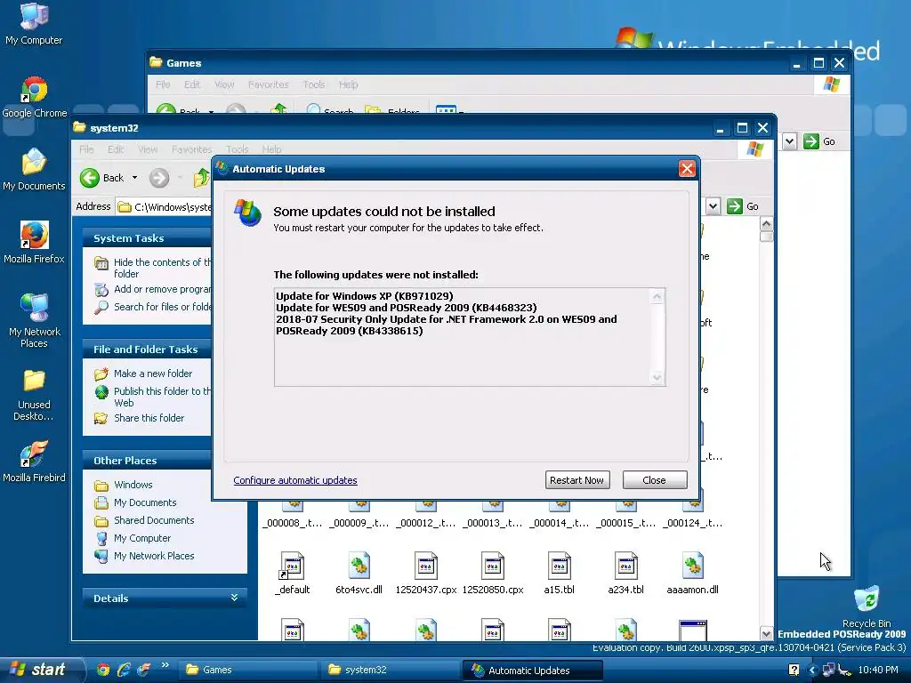Click Automatic Updates taskbar button
This screenshot has width=911, height=683.
click(x=533, y=670)
